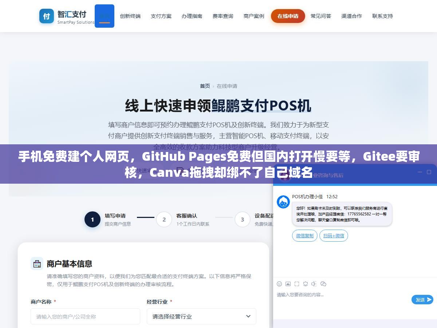Click the 线上快速申领鲲鹏支付POS机 headline

218,106
